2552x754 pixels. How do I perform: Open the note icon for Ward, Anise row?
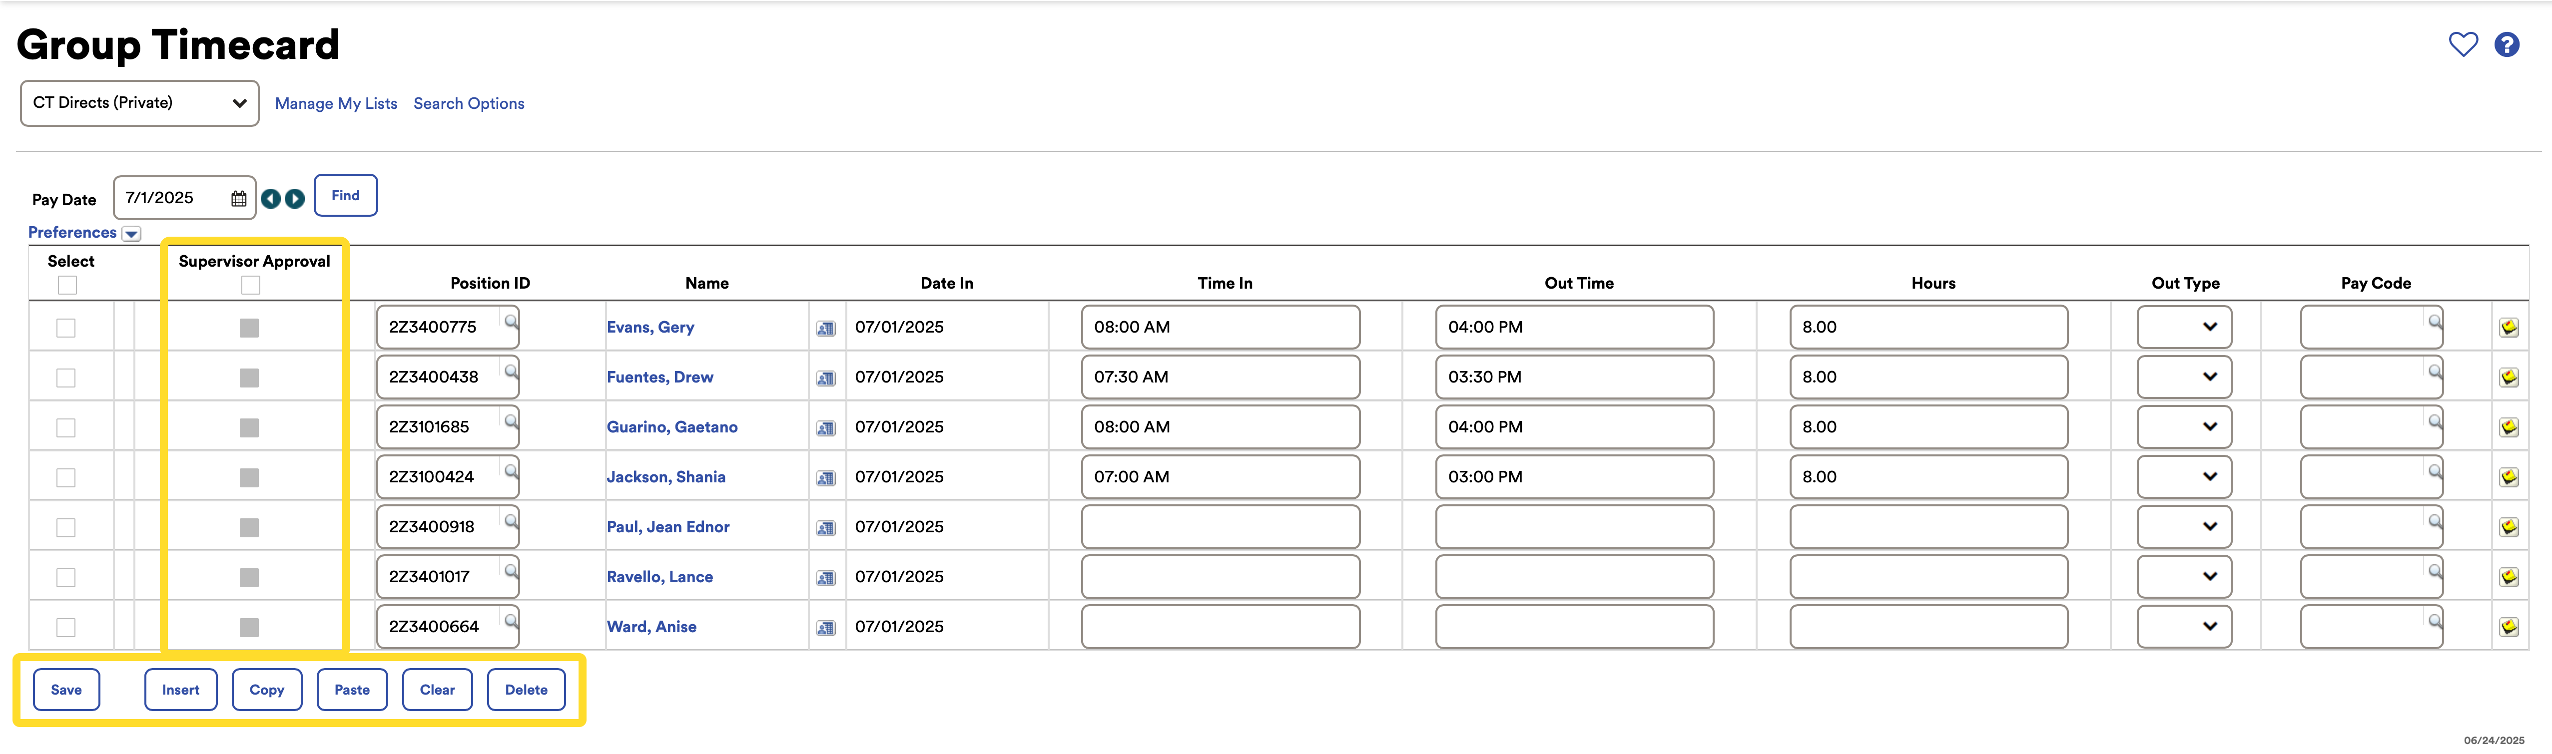click(x=2509, y=626)
